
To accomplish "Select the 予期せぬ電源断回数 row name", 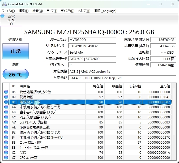I will tap(35, 127).
